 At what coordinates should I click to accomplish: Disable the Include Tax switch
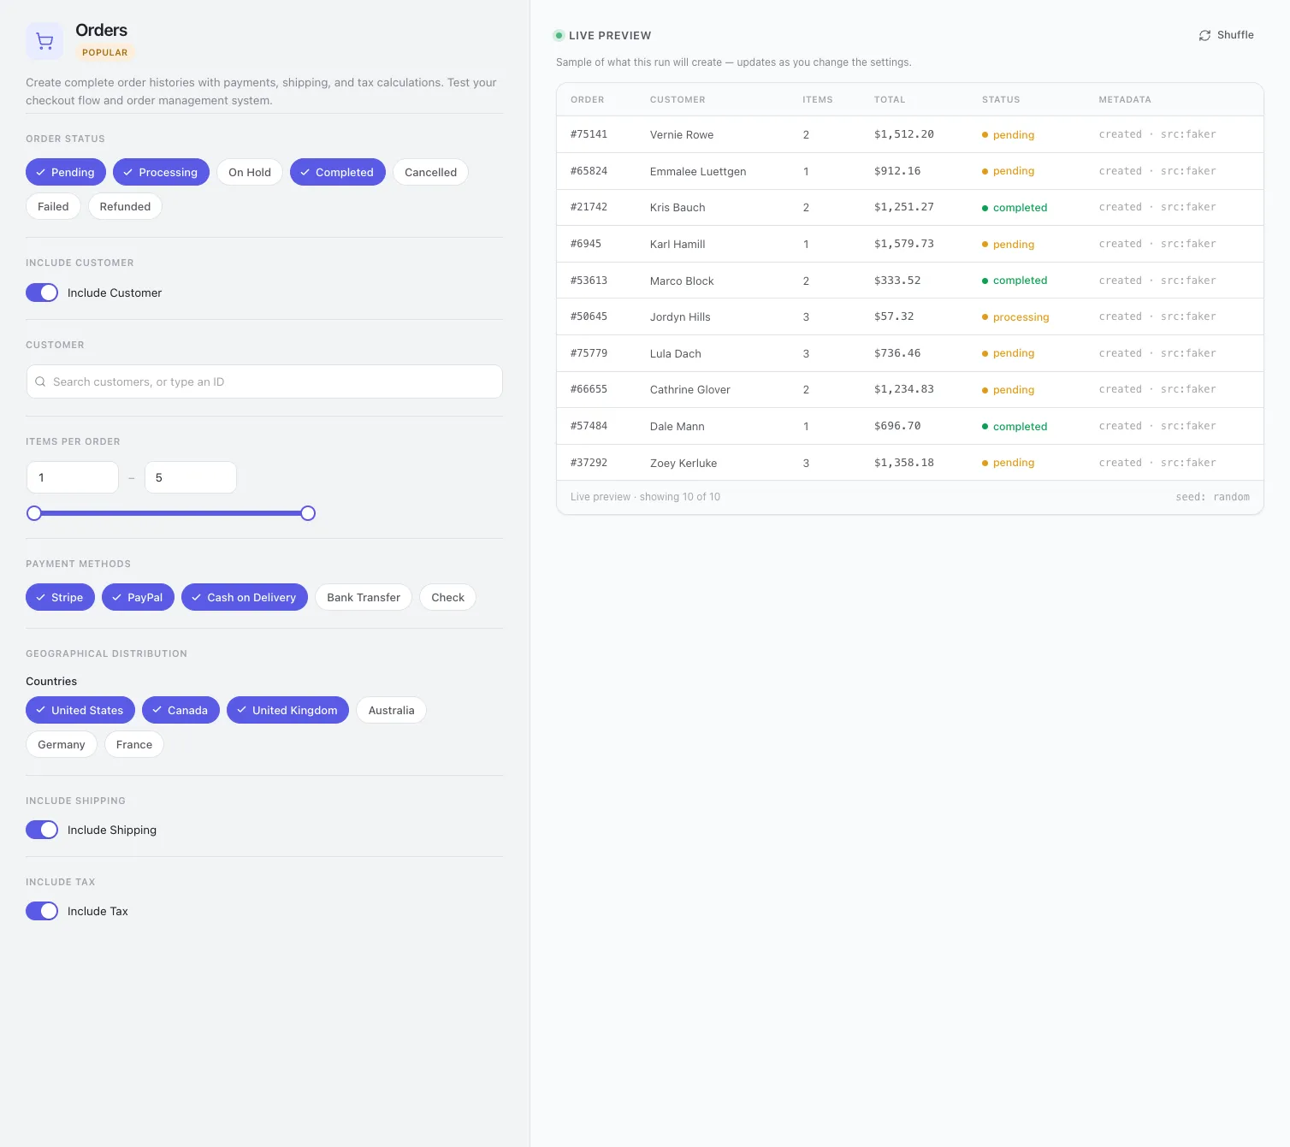42,911
